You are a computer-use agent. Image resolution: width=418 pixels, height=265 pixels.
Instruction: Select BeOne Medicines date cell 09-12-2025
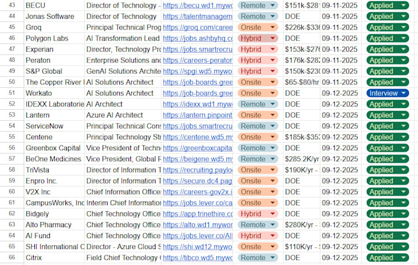(341, 159)
